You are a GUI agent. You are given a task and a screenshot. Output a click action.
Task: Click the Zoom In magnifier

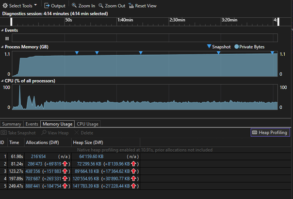74,5
